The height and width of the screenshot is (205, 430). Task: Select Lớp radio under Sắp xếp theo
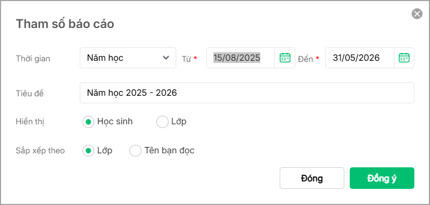pos(88,151)
